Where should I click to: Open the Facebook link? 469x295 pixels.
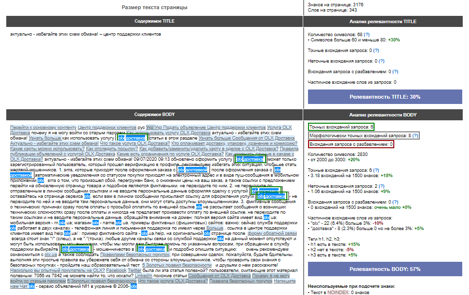point(116,270)
